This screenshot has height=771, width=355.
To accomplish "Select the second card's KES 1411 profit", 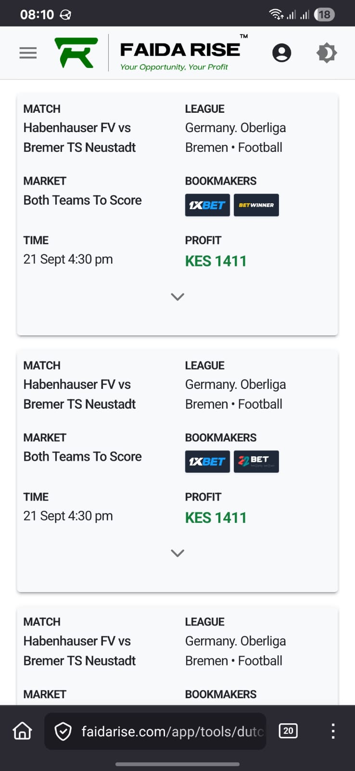I will pos(216,518).
